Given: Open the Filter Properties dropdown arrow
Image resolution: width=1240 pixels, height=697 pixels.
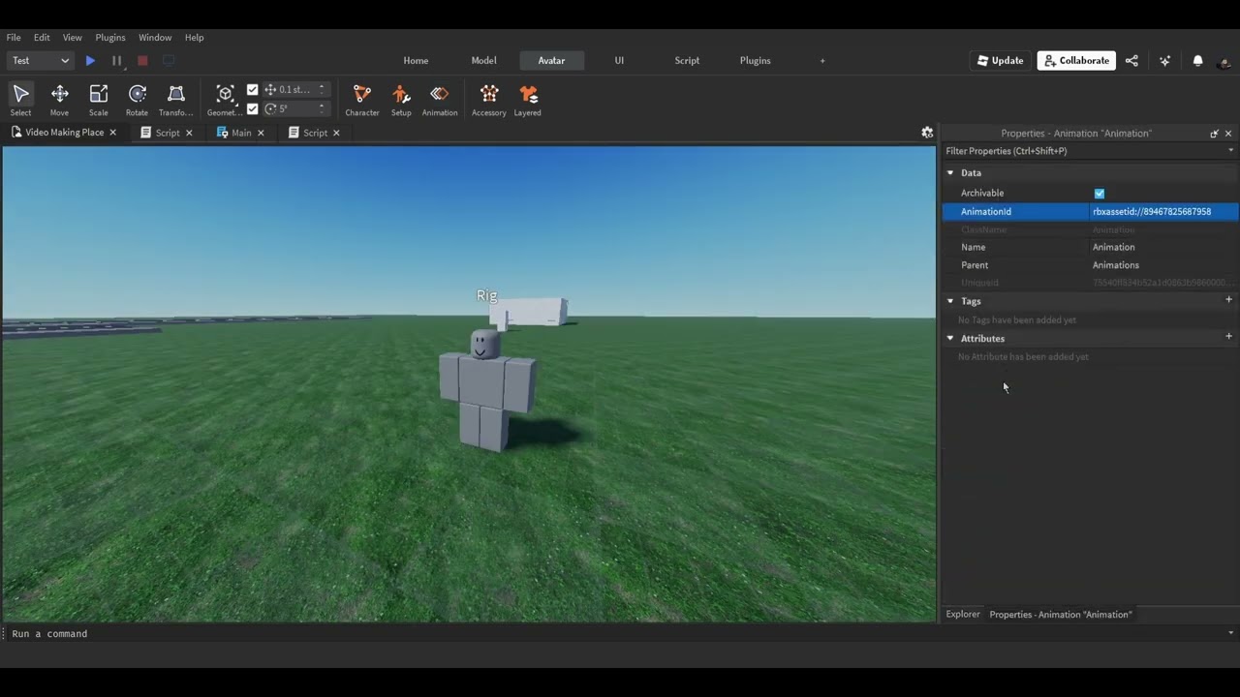Looking at the screenshot, I should [x=1230, y=150].
